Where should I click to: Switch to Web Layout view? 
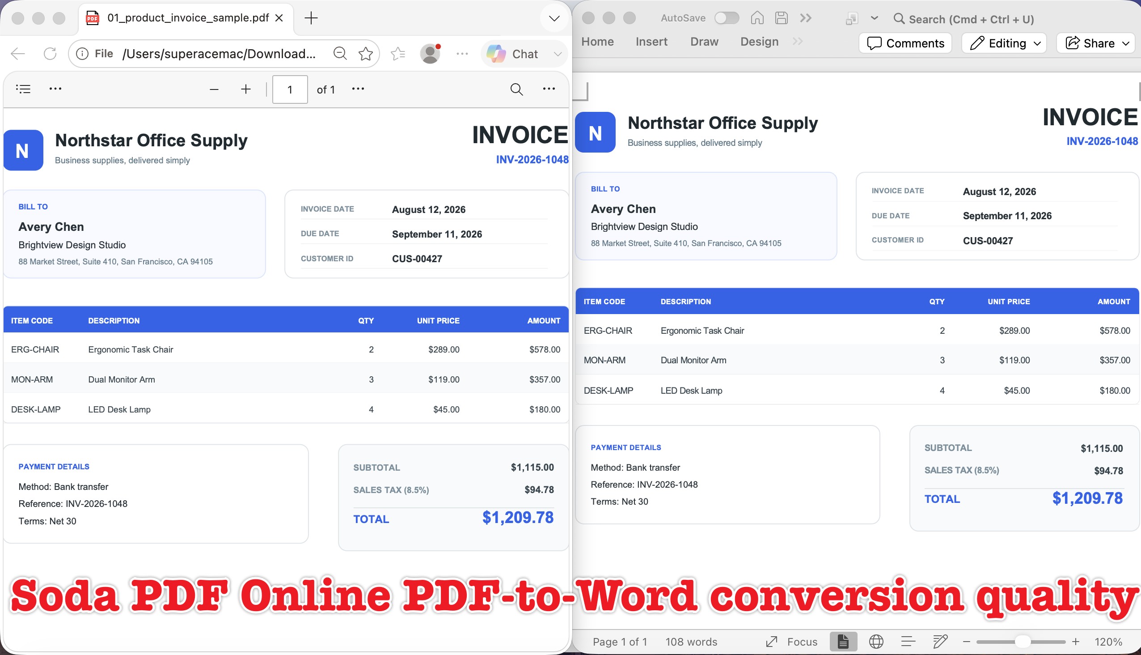pos(876,642)
